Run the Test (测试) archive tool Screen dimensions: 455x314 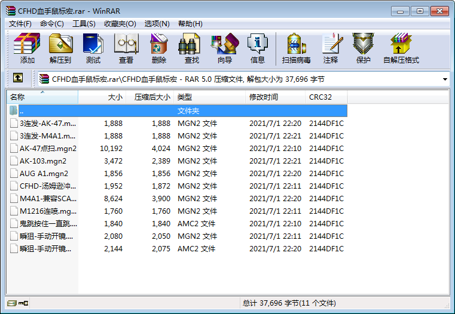click(93, 48)
